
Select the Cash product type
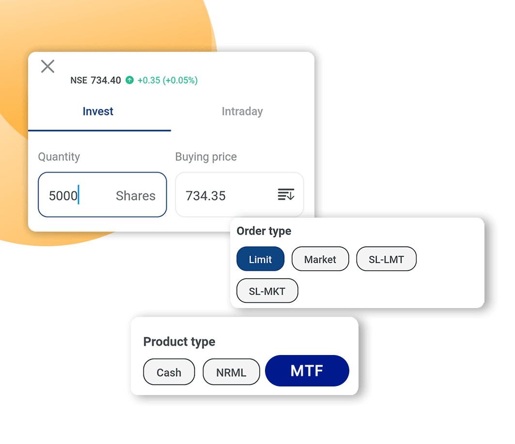[169, 372]
